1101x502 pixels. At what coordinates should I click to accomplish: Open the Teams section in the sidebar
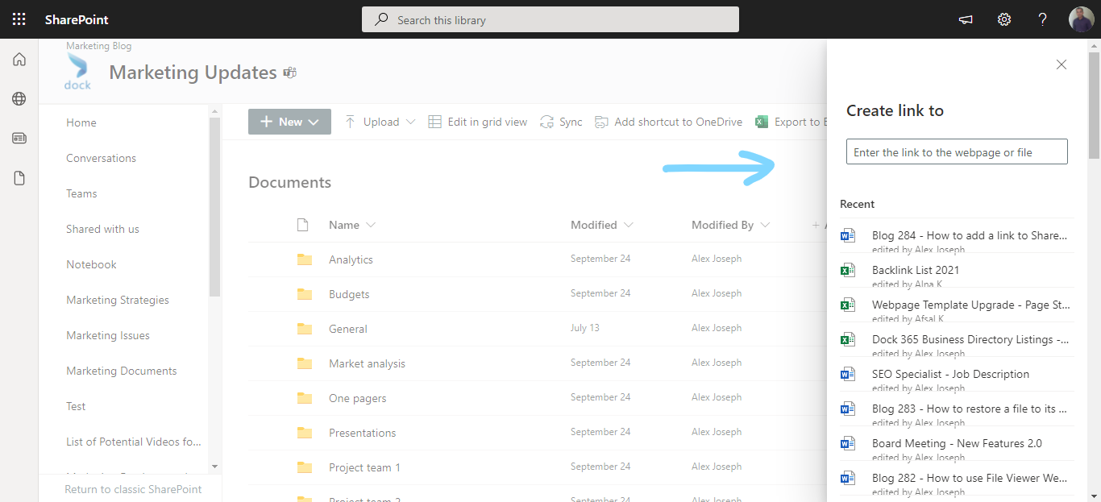coord(81,193)
